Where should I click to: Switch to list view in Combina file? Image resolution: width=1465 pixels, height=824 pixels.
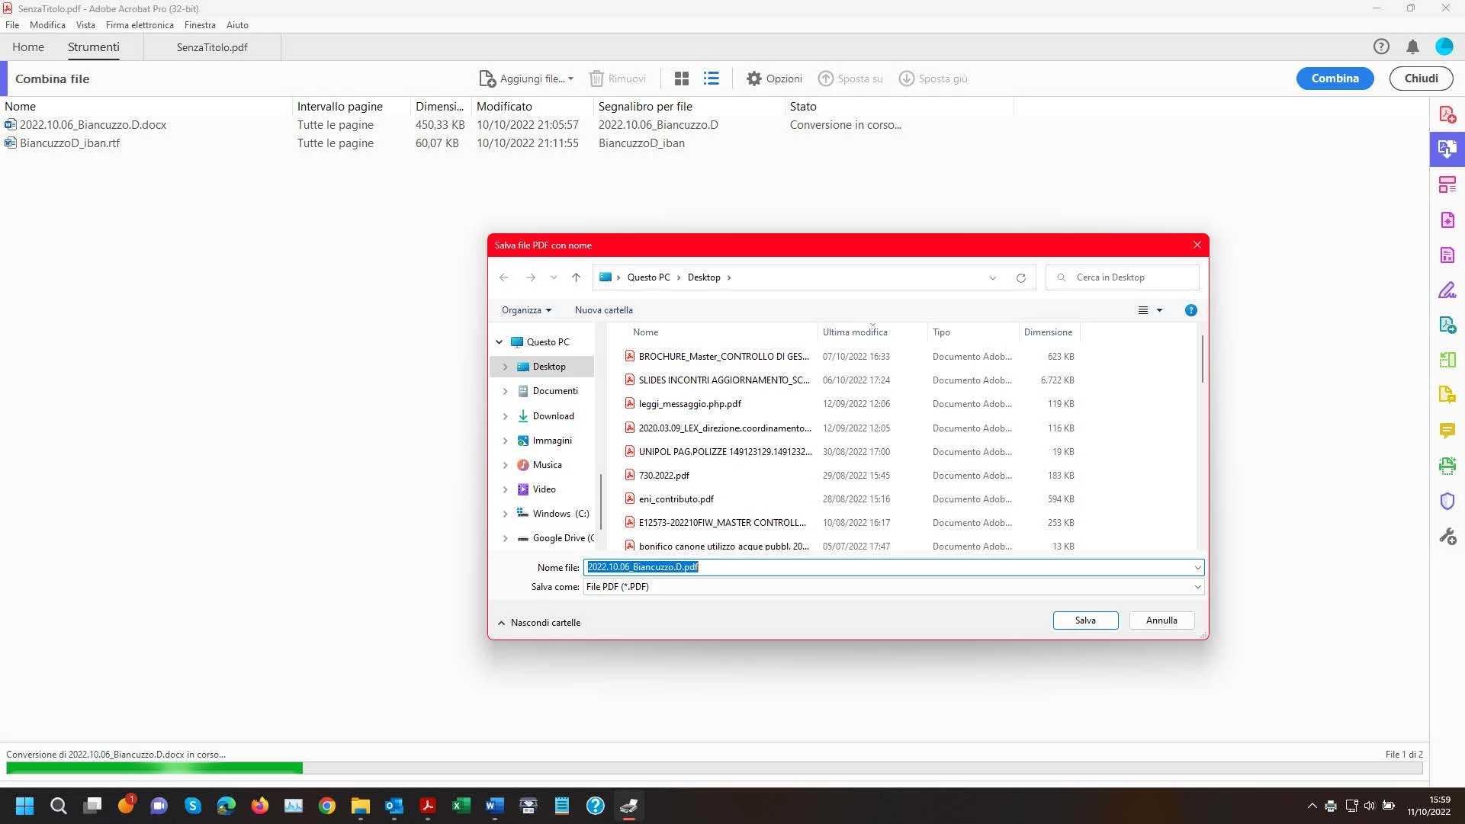tap(711, 79)
